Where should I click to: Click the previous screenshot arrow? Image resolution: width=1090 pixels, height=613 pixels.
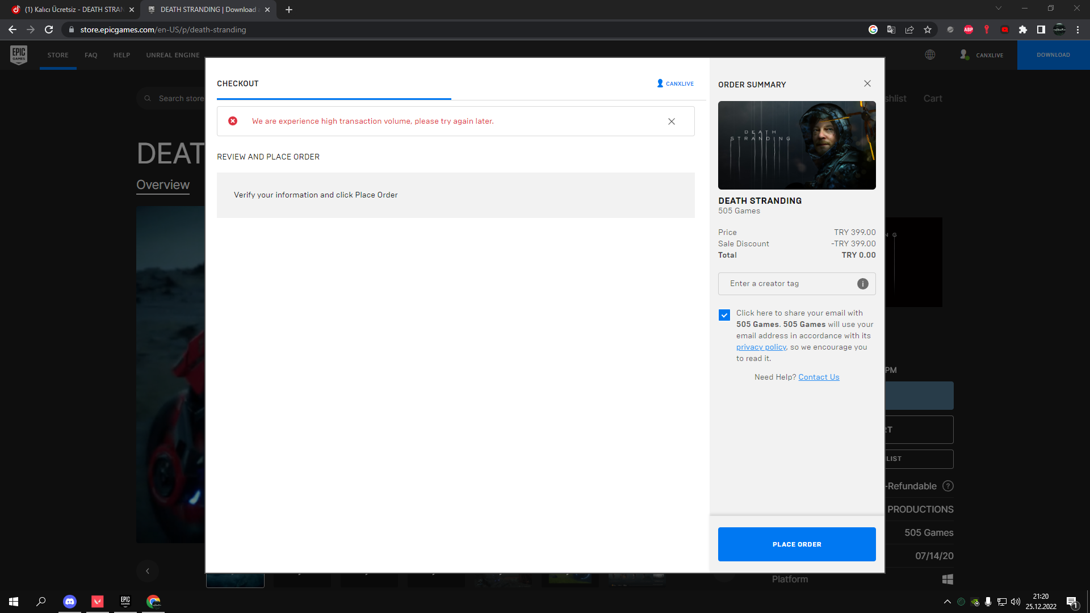point(148,571)
